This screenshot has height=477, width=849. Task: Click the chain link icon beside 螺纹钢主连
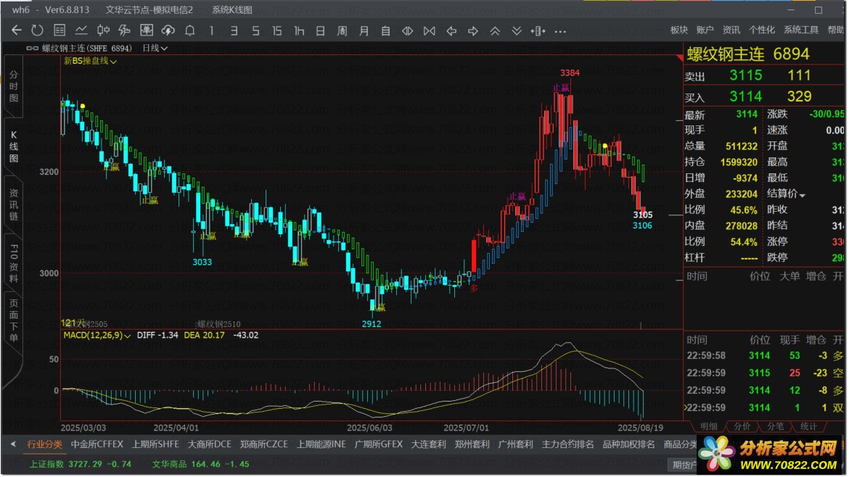(x=33, y=48)
